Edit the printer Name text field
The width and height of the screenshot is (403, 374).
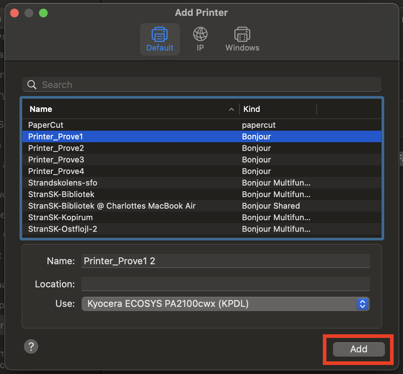coord(225,261)
